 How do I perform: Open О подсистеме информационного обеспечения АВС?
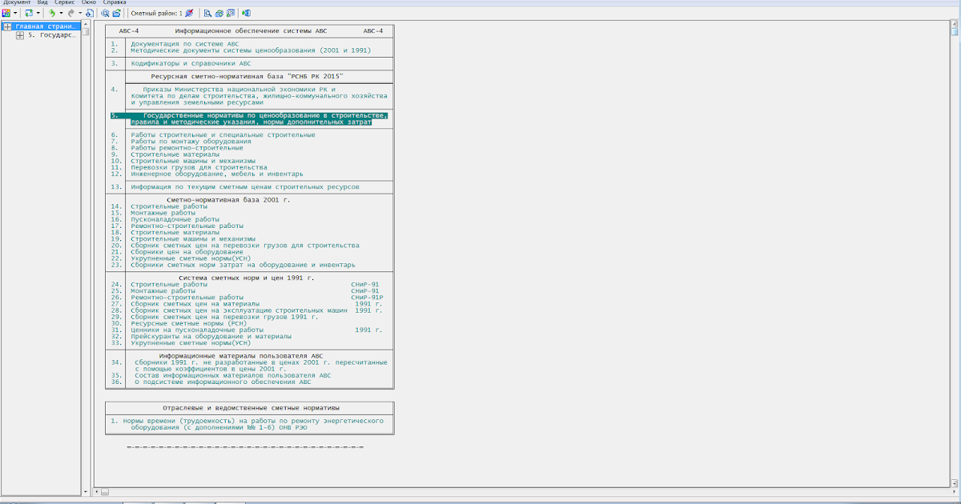click(223, 382)
